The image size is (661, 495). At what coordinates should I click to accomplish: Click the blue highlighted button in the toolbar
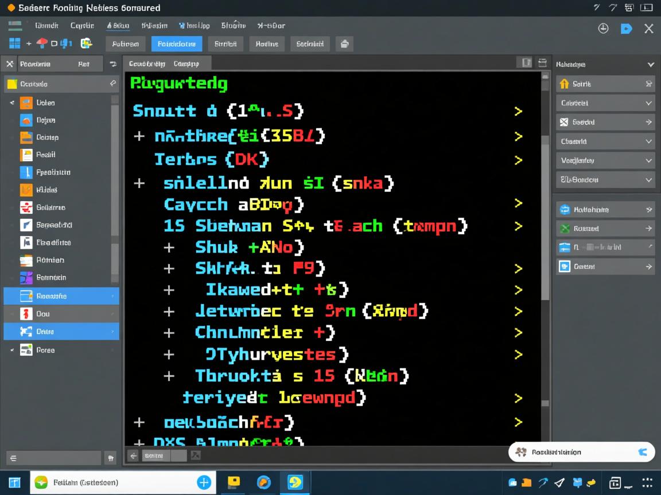177,44
